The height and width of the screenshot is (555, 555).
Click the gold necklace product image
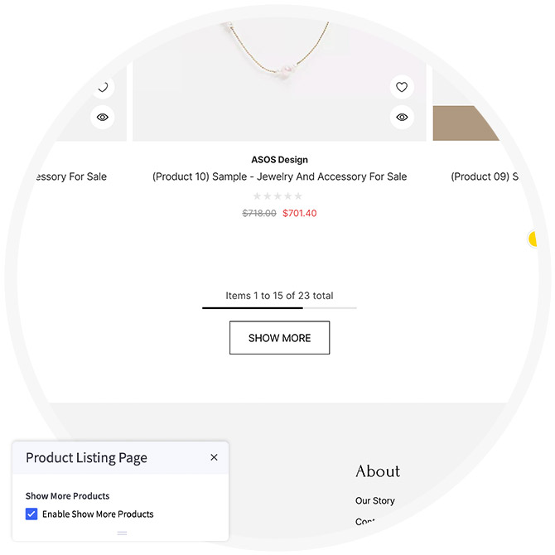279,58
